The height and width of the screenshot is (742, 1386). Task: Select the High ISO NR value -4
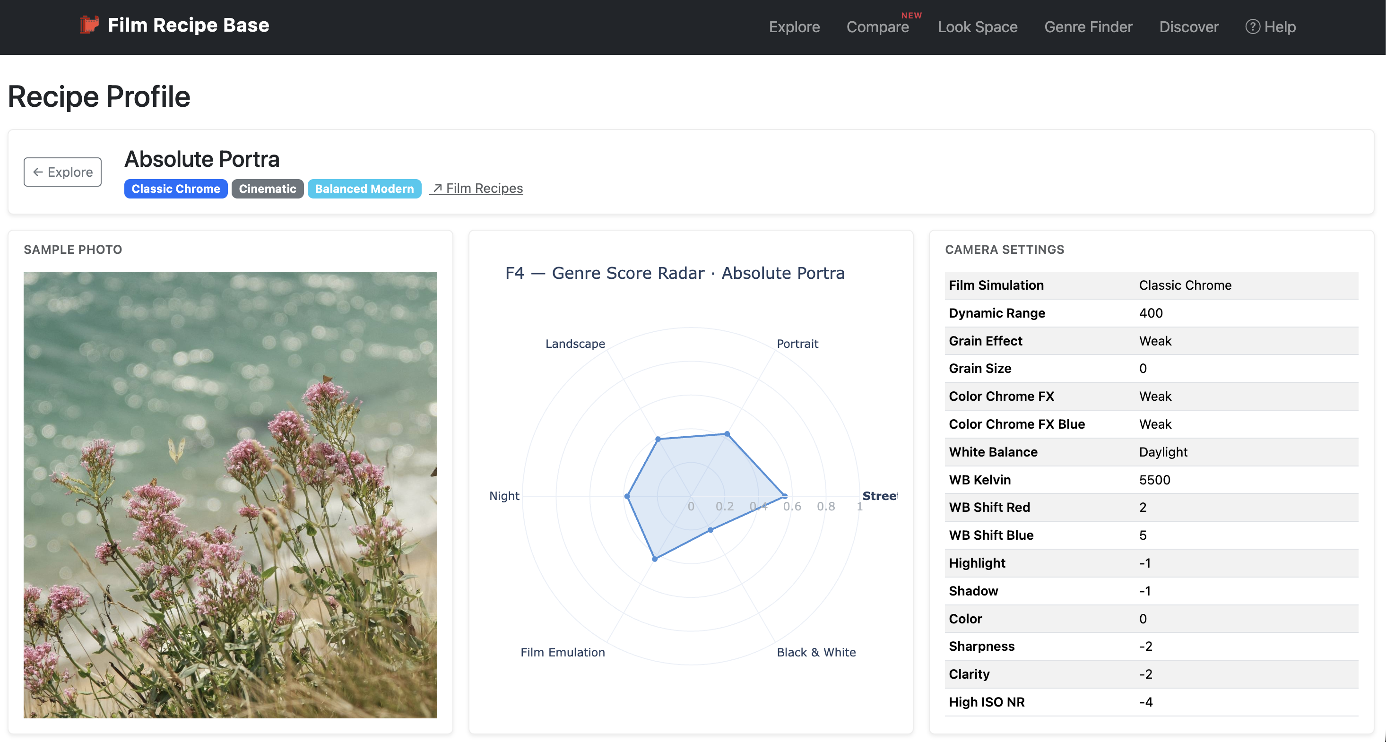coord(1146,702)
